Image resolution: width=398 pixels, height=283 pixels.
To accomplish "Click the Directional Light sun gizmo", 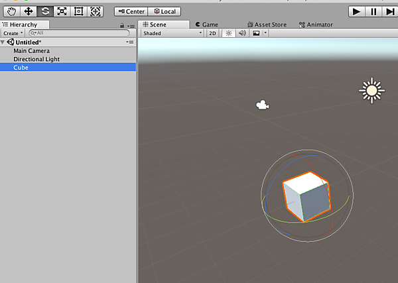I will pyautogui.click(x=371, y=90).
